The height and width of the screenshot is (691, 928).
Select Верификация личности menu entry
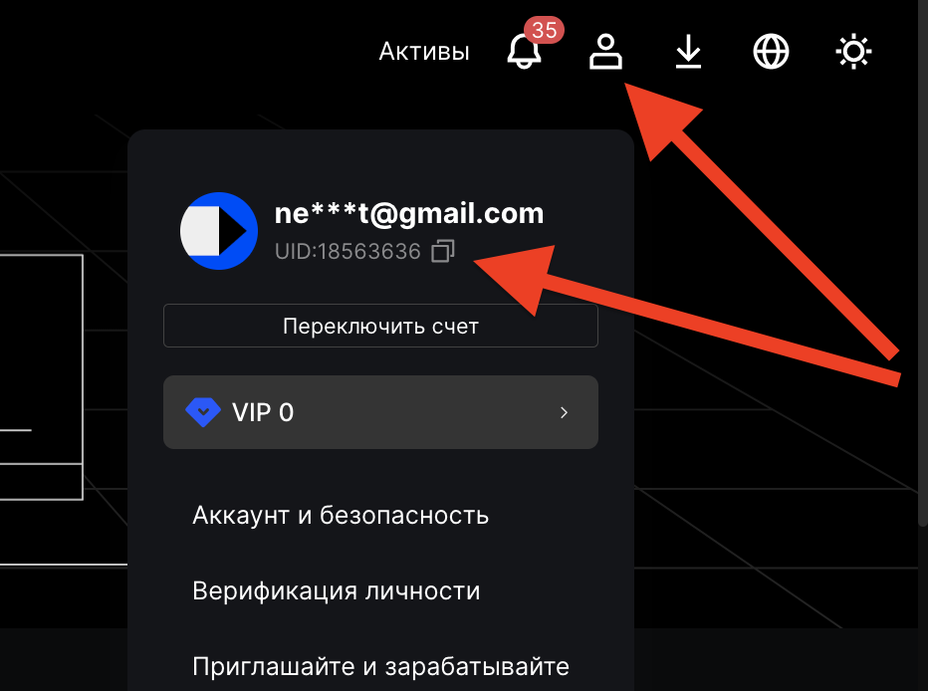tap(337, 591)
